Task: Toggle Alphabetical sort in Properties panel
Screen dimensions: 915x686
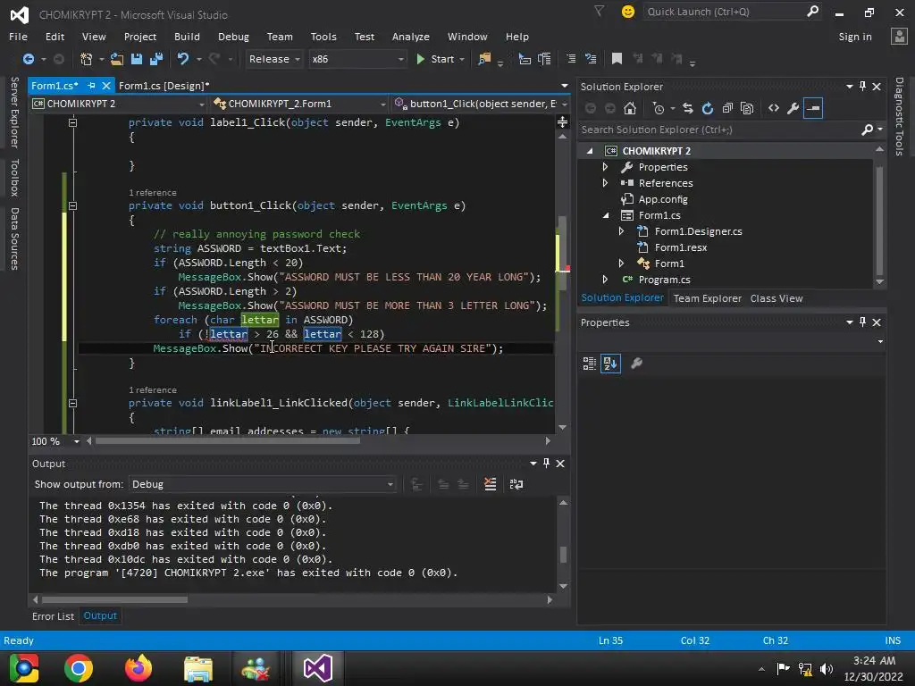Action: click(610, 364)
